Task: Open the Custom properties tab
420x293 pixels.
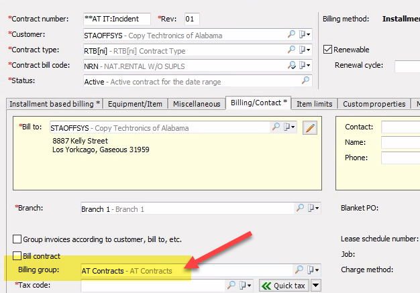Action: coord(374,104)
